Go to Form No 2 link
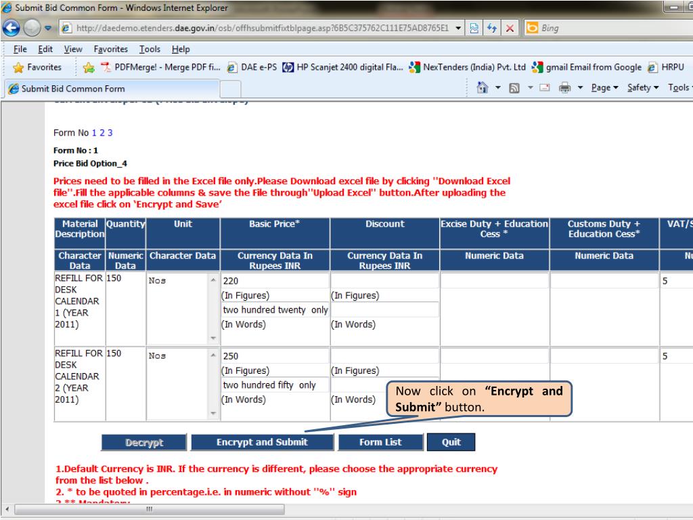This screenshot has width=693, height=520. [x=102, y=133]
